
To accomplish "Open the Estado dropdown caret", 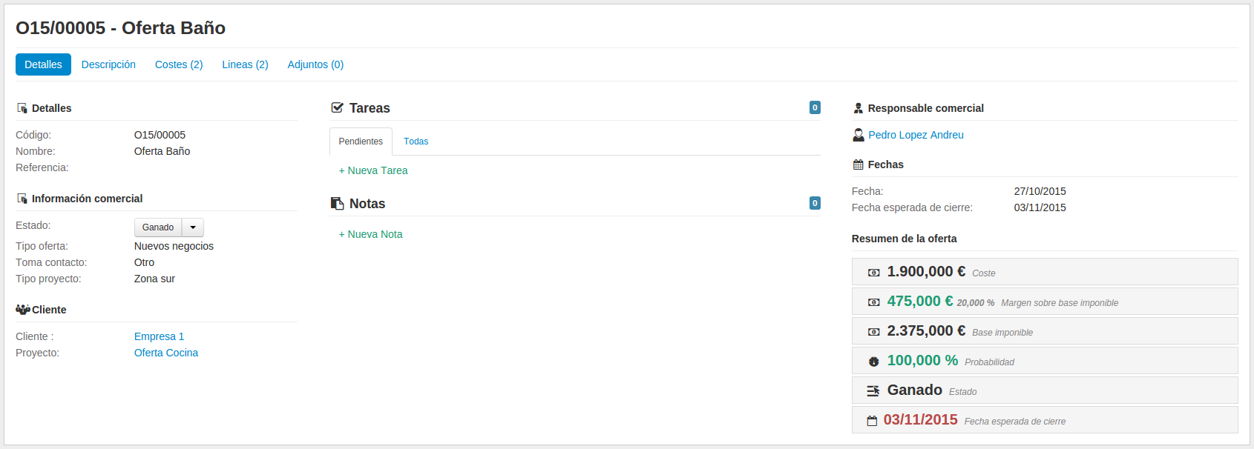I will (x=193, y=227).
